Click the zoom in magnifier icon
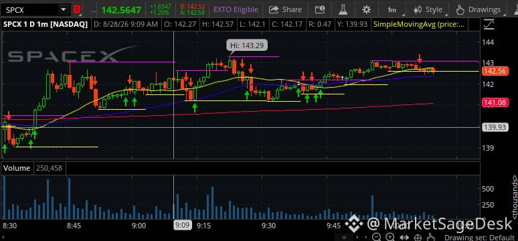The width and height of the screenshot is (518, 241). pos(390,237)
